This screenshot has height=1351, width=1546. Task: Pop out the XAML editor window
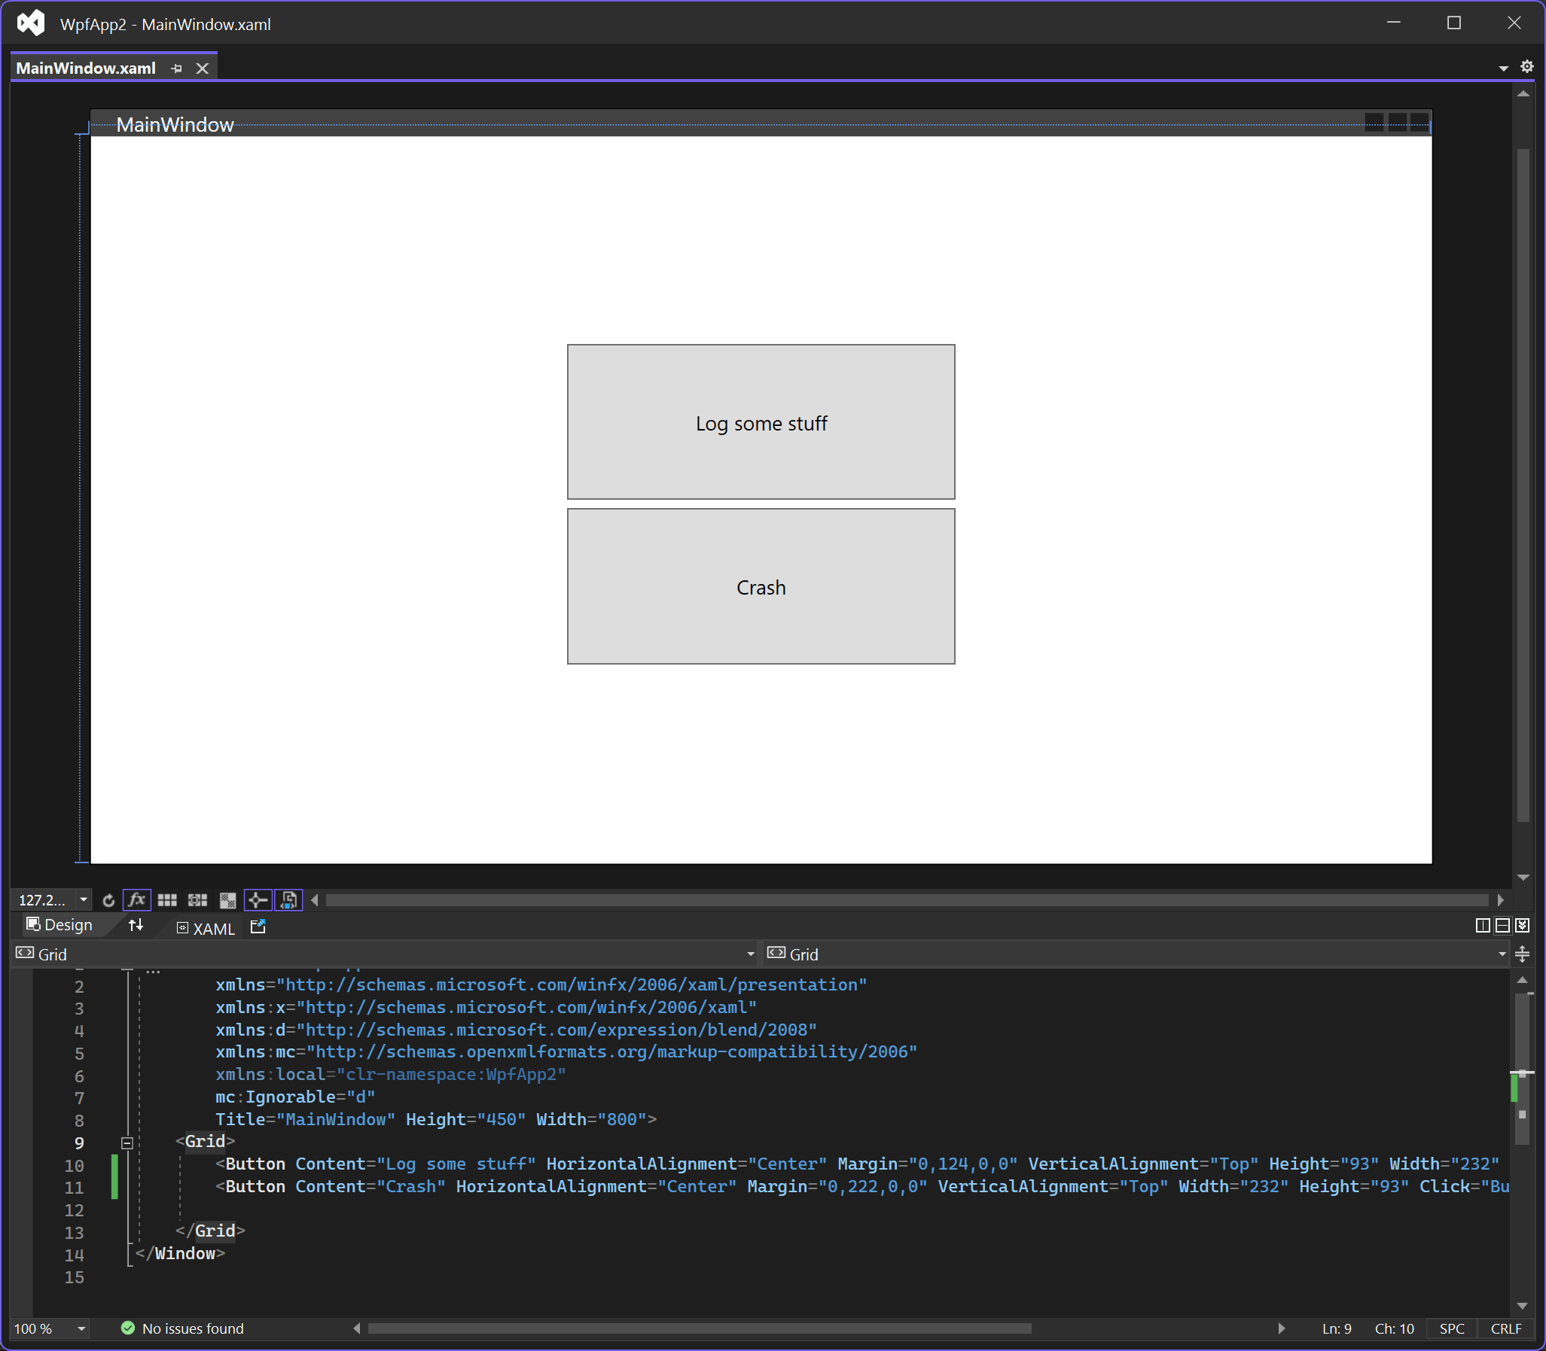click(257, 927)
